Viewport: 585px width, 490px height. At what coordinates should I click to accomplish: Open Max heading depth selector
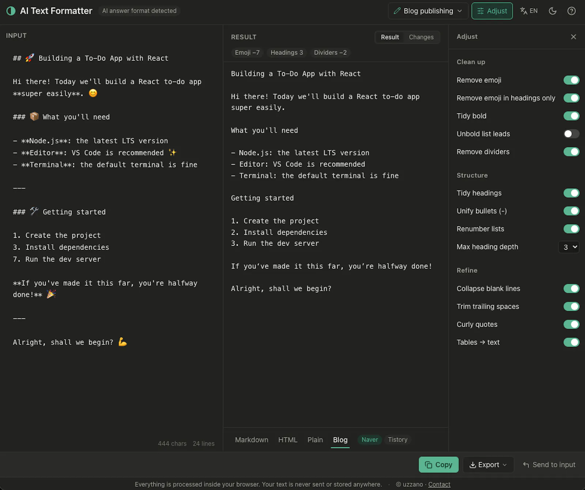coord(569,247)
